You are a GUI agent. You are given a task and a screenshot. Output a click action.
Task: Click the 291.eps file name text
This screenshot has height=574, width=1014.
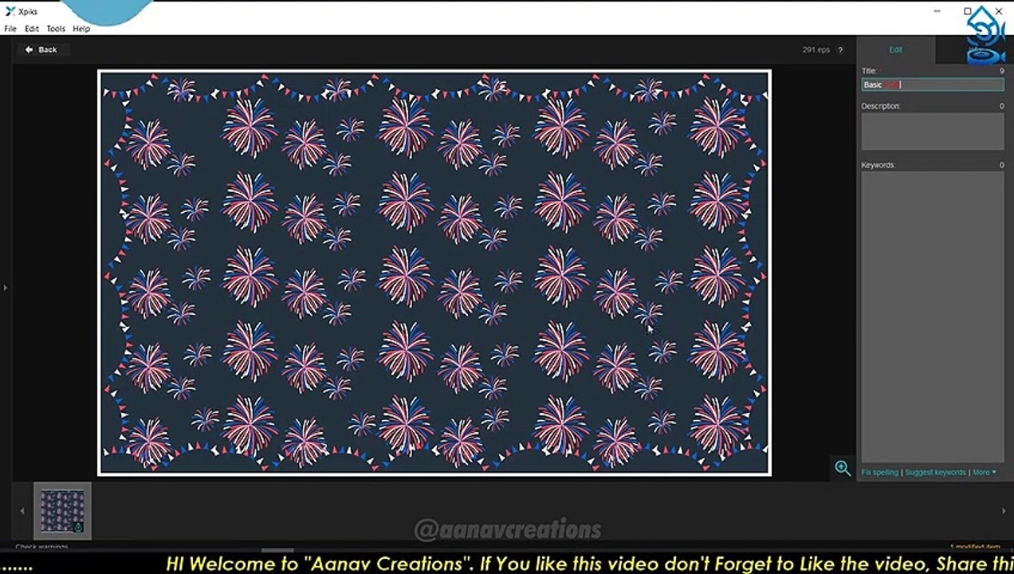tap(816, 50)
